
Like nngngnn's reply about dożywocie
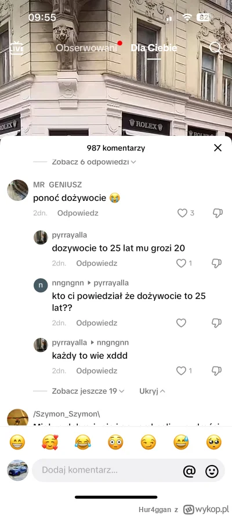(181, 323)
